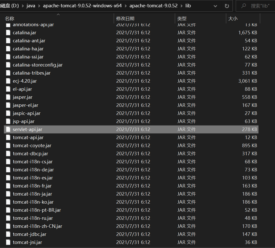The image size is (275, 248).
Task: Select the java breadcrumb segment
Action: [x=31, y=6]
